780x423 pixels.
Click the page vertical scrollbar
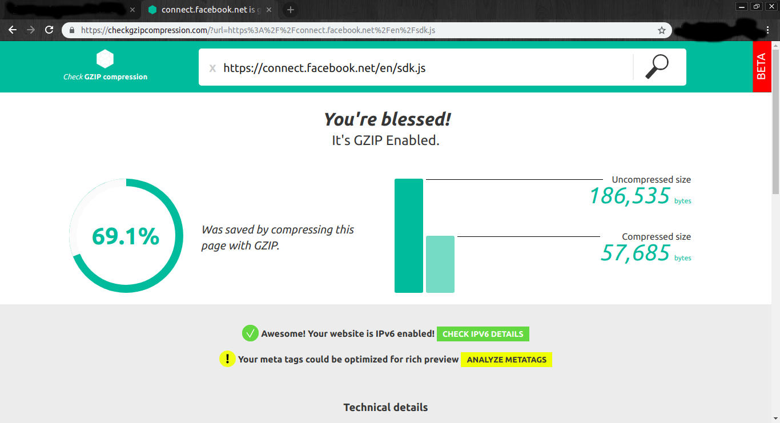[775, 121]
